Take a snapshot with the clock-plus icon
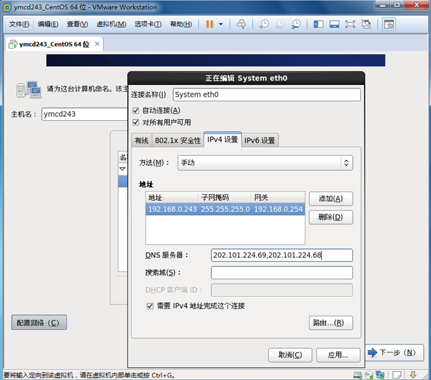 (264, 24)
